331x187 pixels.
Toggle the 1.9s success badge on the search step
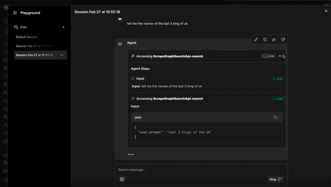(277, 99)
